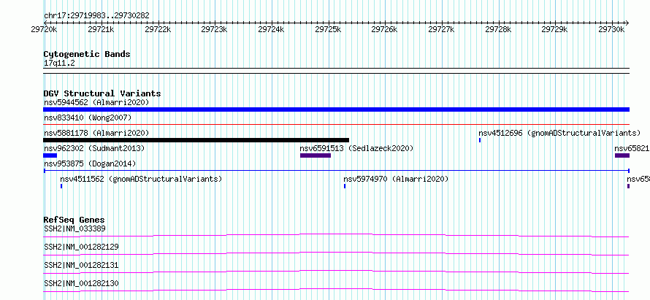Click the nsv5974970 (Almarri2020) label

396,179
